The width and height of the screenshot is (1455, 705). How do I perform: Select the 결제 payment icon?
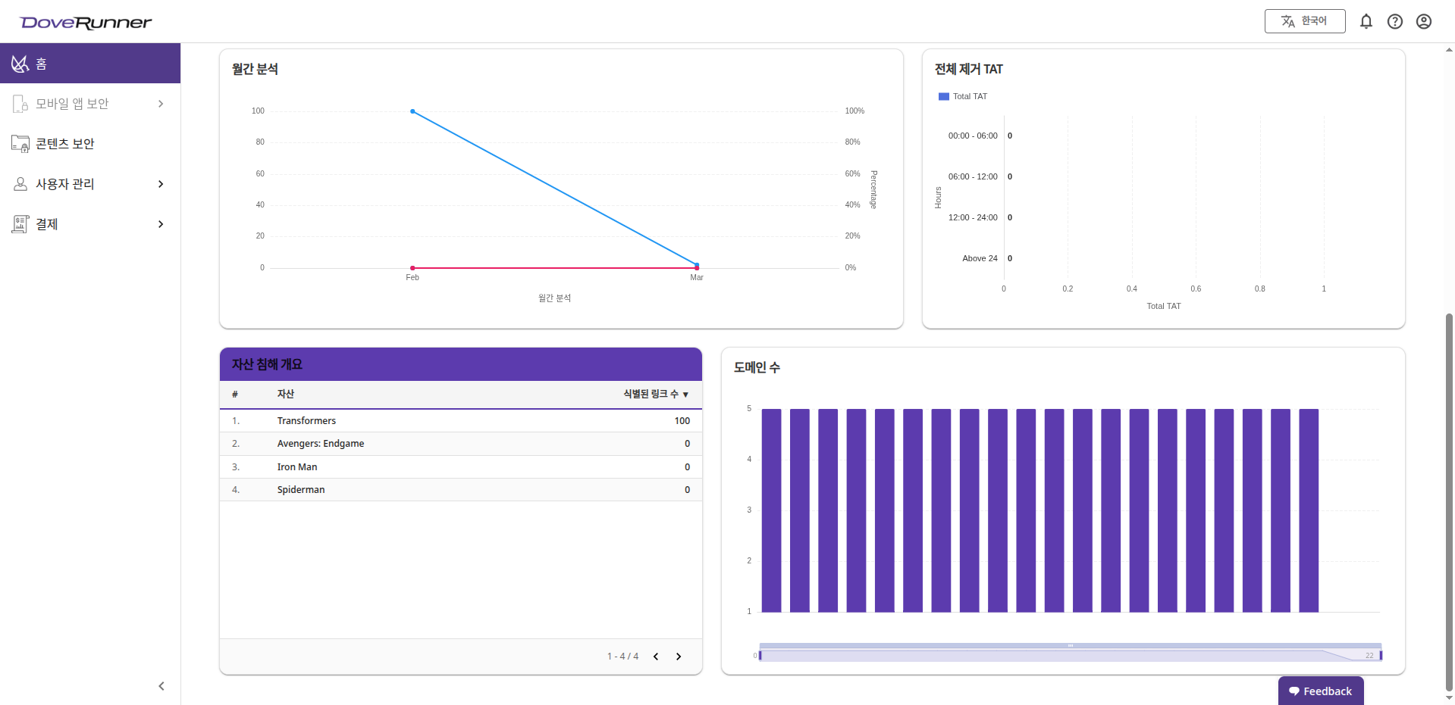[20, 223]
